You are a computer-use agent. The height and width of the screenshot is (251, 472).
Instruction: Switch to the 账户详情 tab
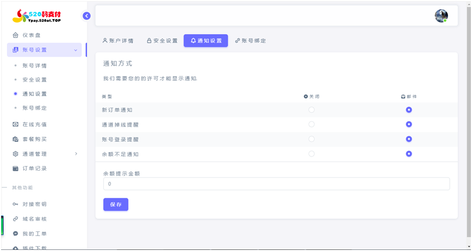click(x=118, y=41)
